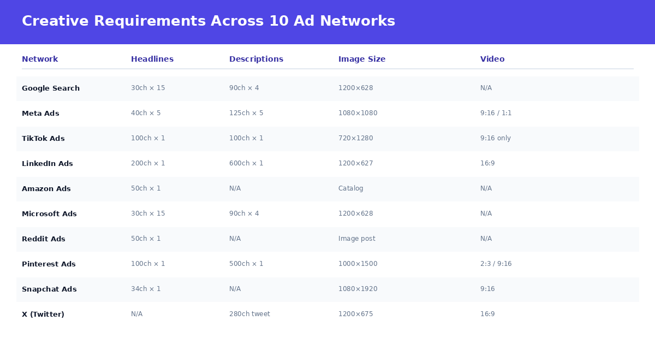Viewport: 655px width, 344px height.
Task: Click the Creative Requirements page title
Action: click(209, 21)
